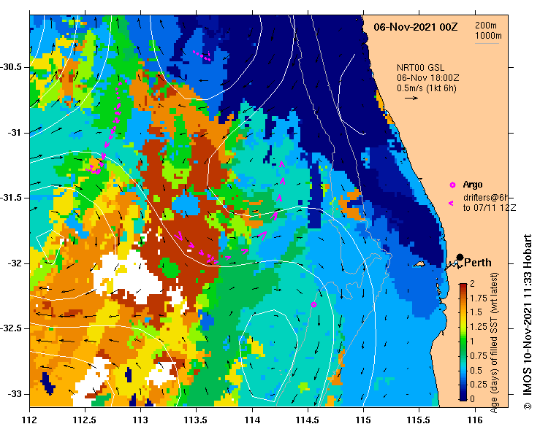Click the color bar value 2

coord(472,283)
